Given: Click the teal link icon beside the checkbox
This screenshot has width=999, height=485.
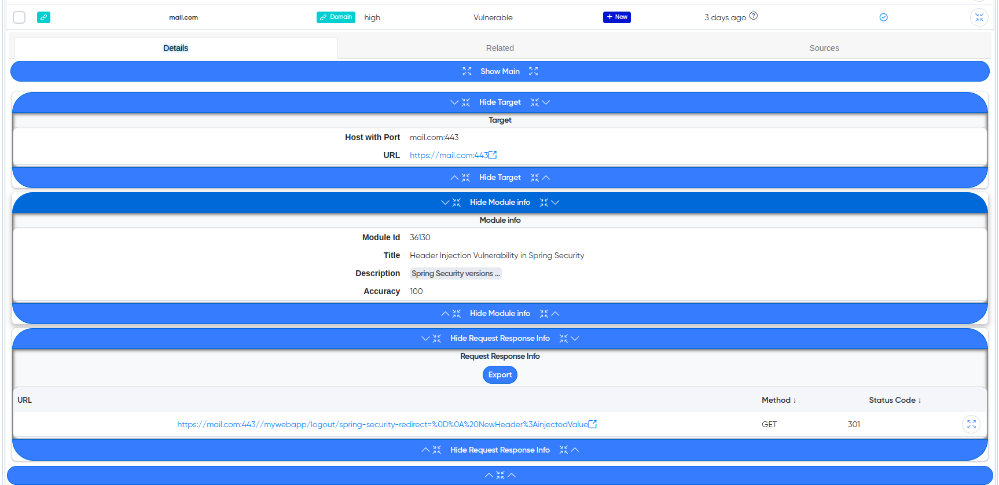Looking at the screenshot, I should click(x=43, y=17).
